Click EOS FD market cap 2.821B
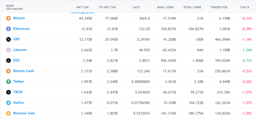This screenshot has height=119, width=256. tap(112, 61)
